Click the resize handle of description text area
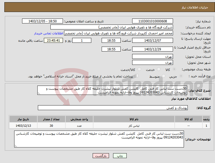This screenshot has width=215, height=163. (39, 93)
